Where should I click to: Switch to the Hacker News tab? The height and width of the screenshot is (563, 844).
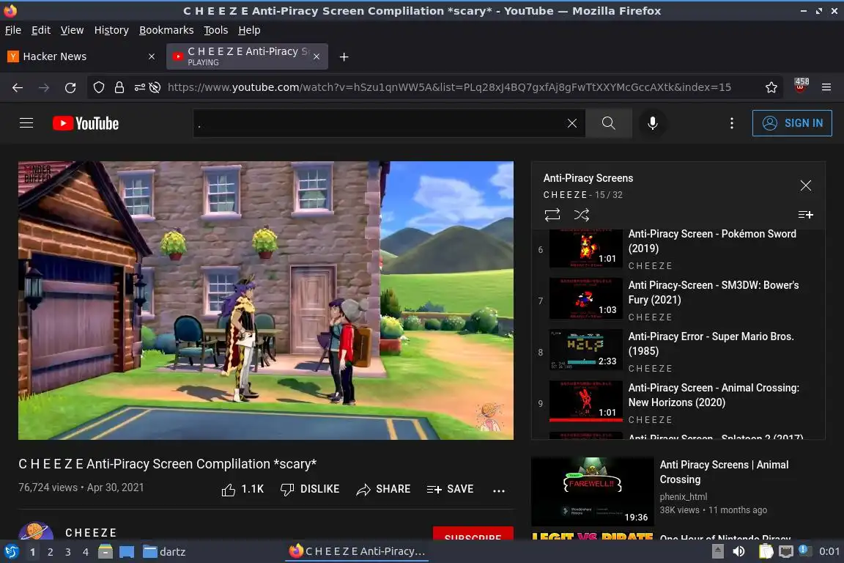[x=81, y=56]
